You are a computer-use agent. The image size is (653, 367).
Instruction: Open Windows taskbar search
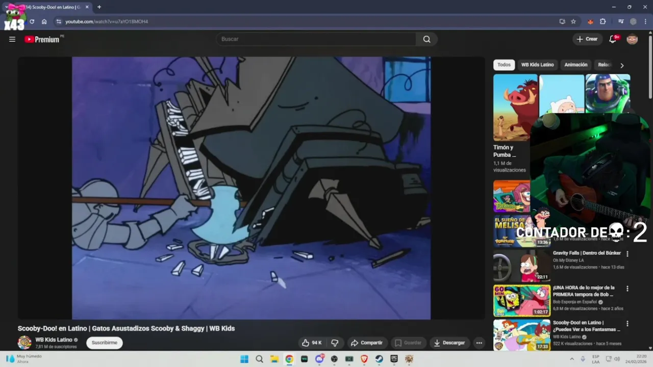259,359
